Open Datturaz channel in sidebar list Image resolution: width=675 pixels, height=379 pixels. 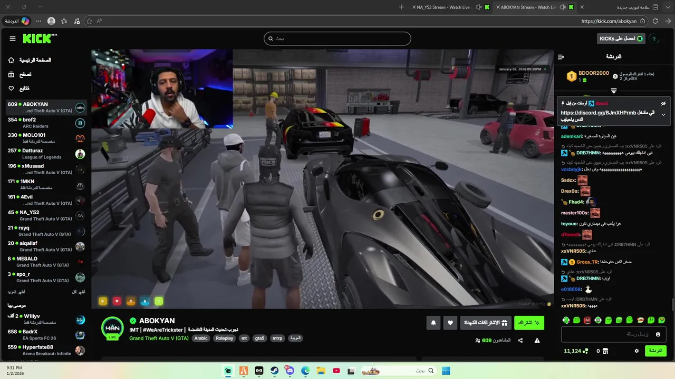(x=46, y=154)
